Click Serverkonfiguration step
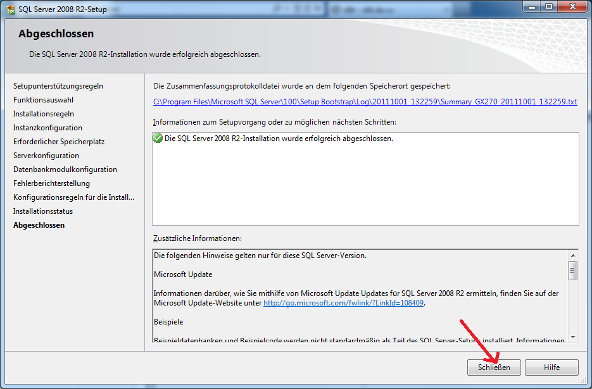 (46, 156)
